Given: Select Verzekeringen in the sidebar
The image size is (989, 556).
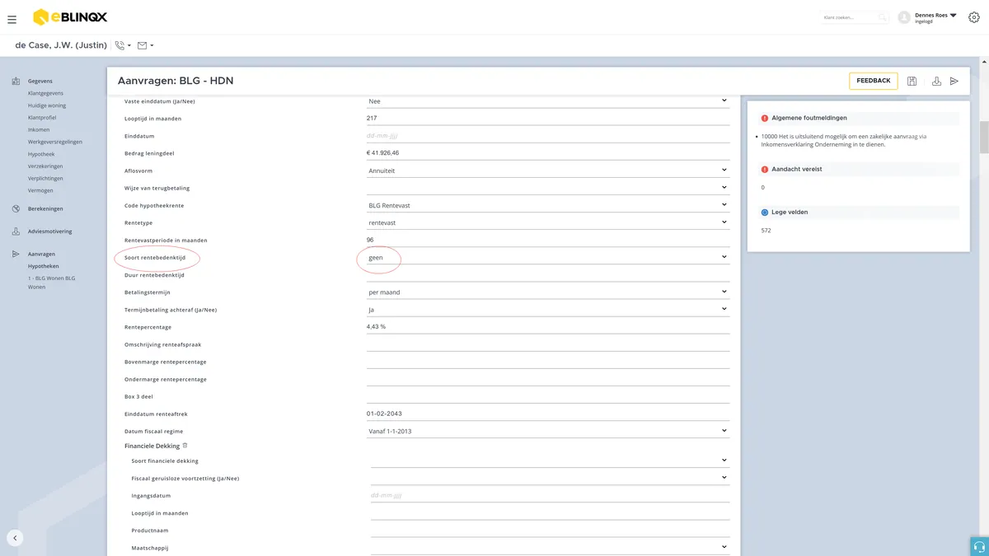Looking at the screenshot, I should (x=45, y=166).
